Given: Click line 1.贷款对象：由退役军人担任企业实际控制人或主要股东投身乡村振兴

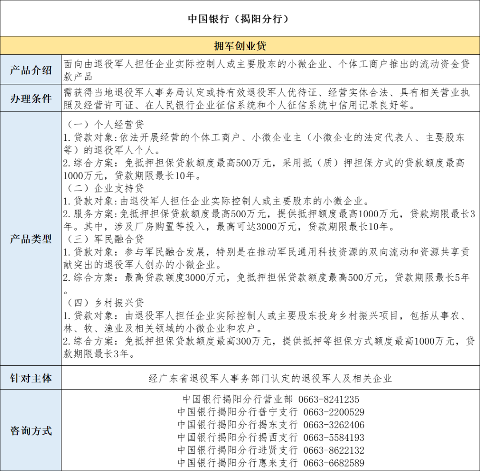Looking at the screenshot, I should (x=265, y=315).
